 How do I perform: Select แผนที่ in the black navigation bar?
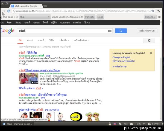[x=27, y=22]
